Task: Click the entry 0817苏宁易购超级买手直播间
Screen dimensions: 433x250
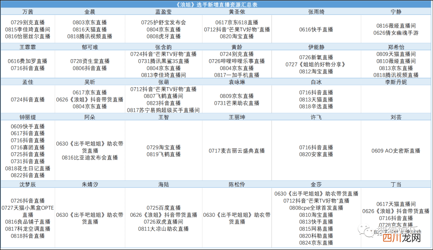Action: 164,110
